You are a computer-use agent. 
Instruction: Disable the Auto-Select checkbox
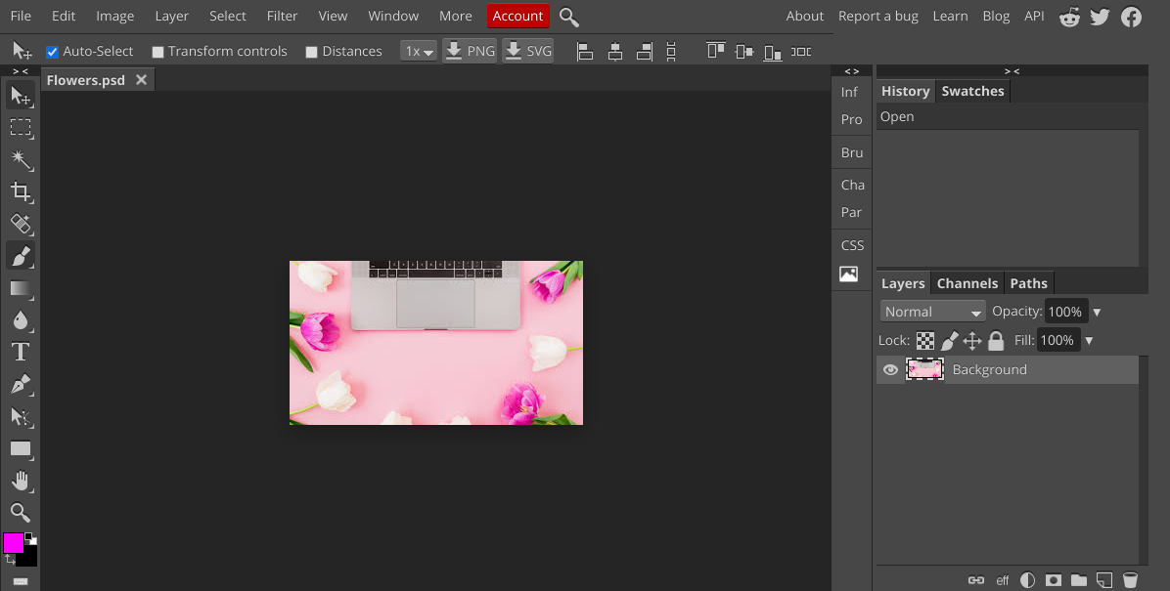52,51
